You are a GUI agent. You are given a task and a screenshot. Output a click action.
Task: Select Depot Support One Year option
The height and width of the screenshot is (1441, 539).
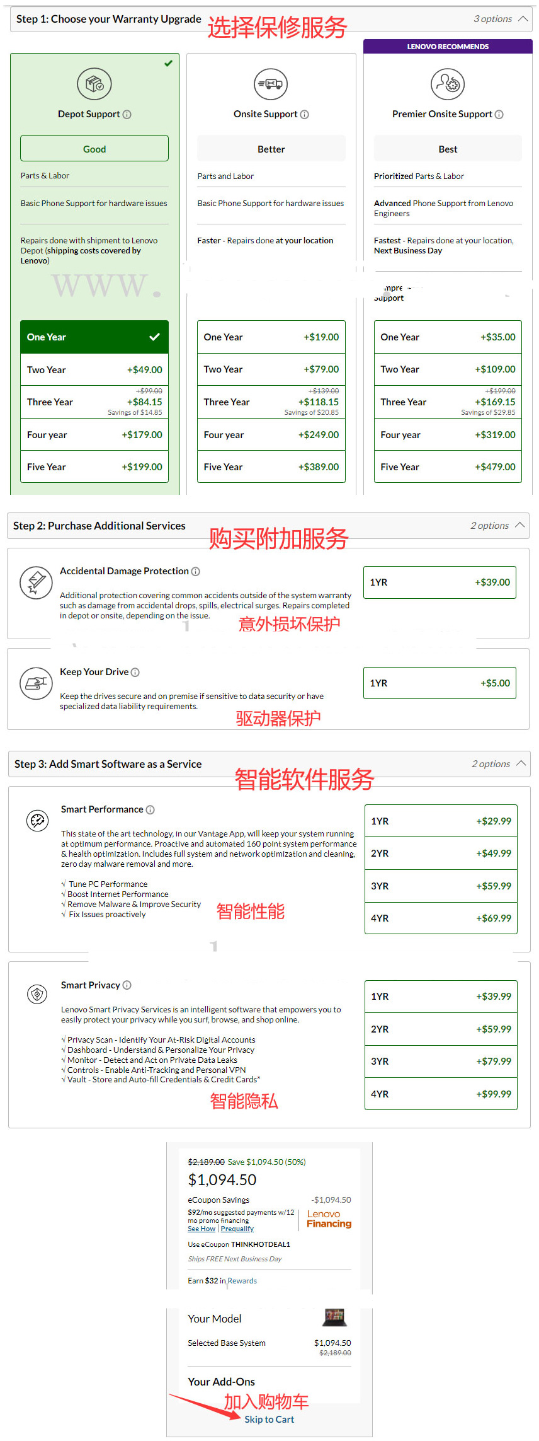coord(94,337)
